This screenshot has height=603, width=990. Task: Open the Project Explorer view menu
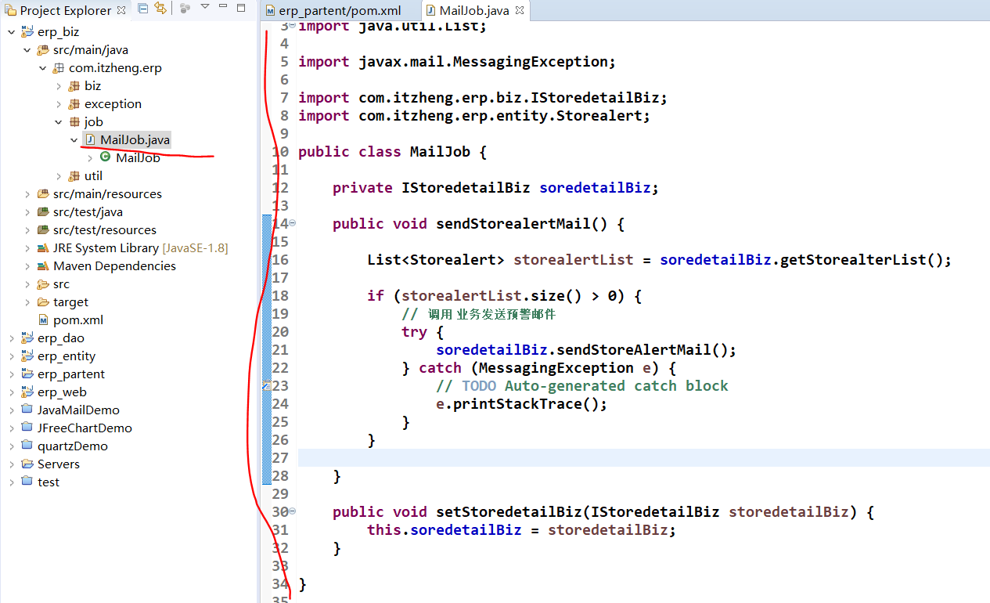pos(204,8)
